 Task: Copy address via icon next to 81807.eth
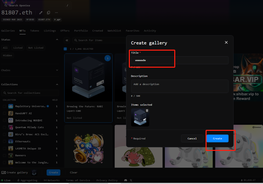pos(48,13)
